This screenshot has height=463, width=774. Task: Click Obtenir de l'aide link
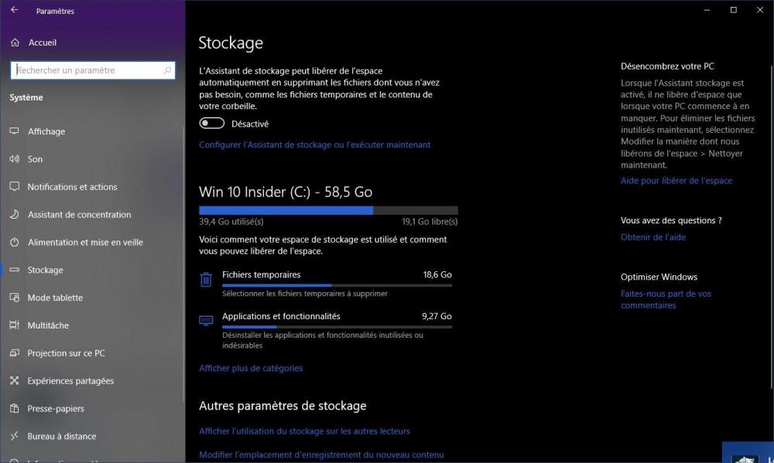click(652, 237)
